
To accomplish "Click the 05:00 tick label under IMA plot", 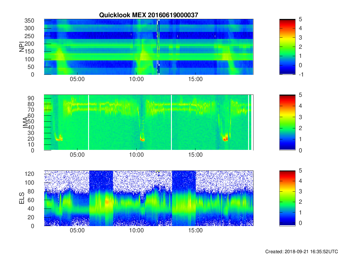I will click(x=77, y=155).
